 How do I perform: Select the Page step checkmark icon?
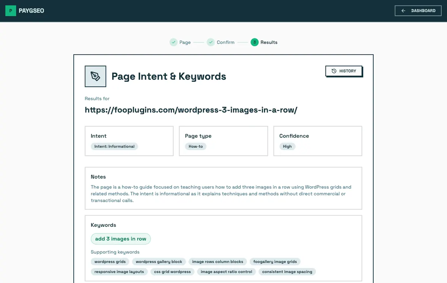[x=173, y=42]
